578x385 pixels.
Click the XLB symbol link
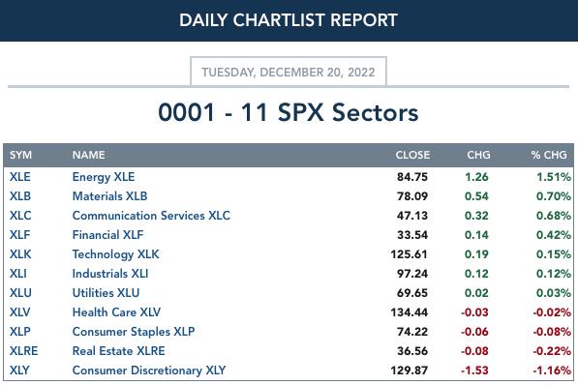[x=20, y=196]
